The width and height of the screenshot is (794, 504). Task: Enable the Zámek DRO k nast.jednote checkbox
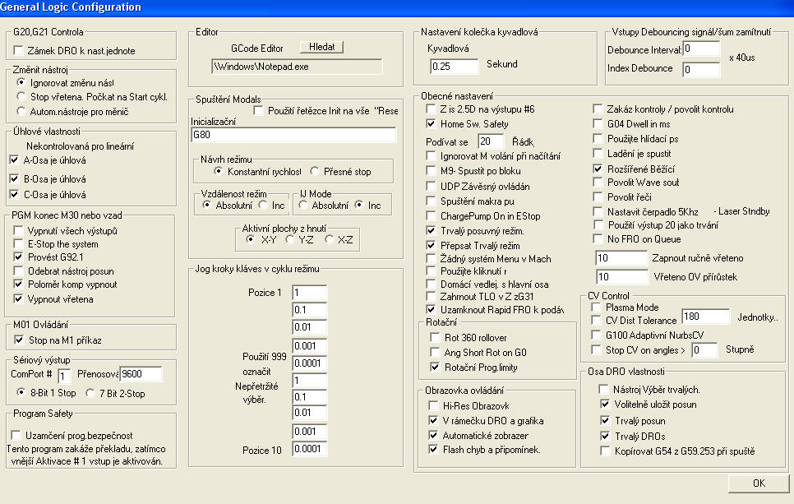[19, 51]
